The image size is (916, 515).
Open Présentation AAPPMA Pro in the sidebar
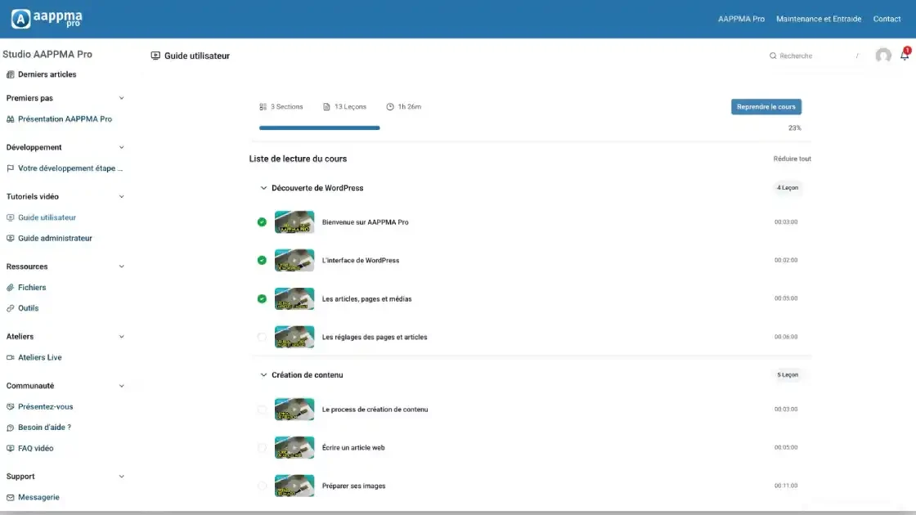(65, 119)
